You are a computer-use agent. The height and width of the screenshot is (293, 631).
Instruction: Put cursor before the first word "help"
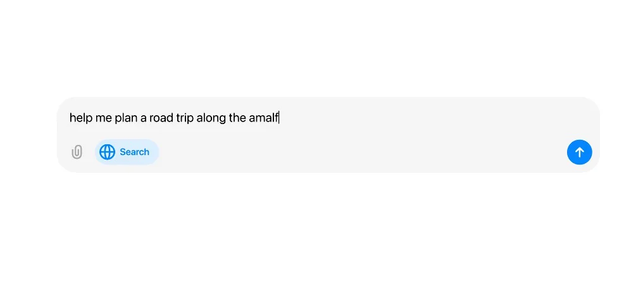pyautogui.click(x=70, y=118)
